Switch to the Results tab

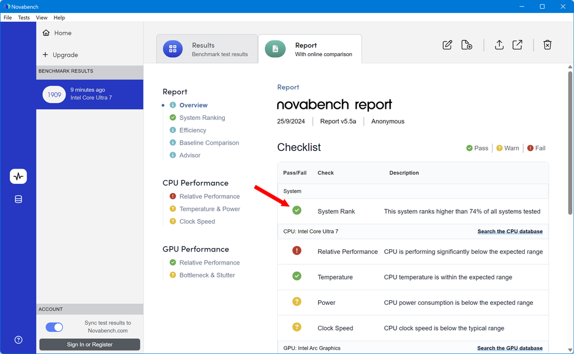click(x=207, y=49)
